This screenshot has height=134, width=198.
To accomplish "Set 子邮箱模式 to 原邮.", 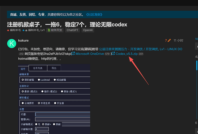I will tap(57, 124).
